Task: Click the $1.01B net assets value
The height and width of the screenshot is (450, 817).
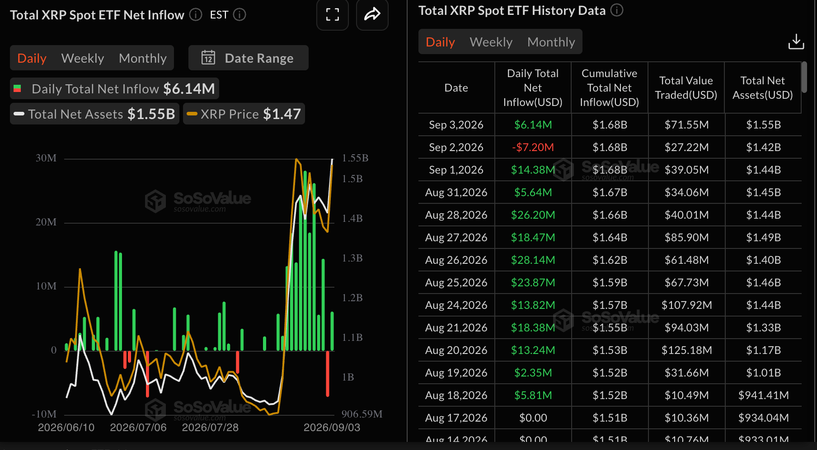Action: (x=764, y=373)
